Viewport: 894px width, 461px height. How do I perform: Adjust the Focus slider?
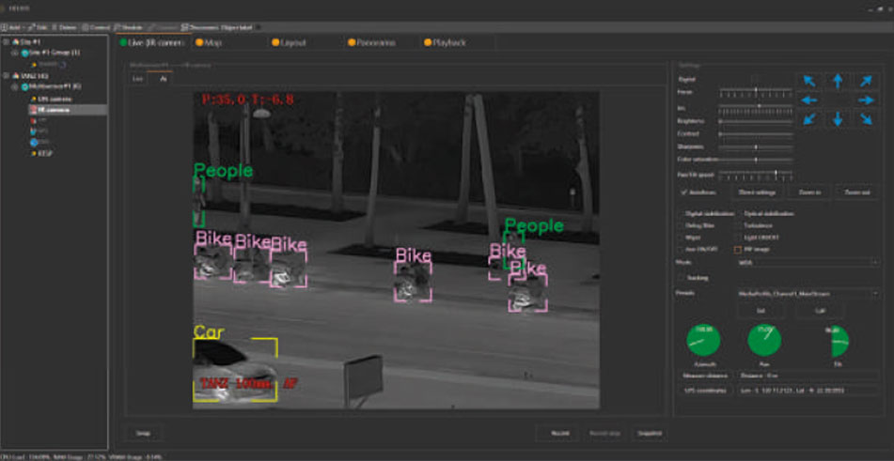click(x=756, y=91)
